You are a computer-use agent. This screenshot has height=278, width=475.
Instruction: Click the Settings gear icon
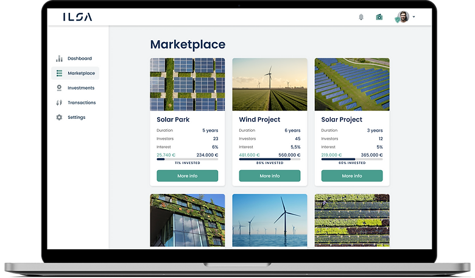(59, 117)
